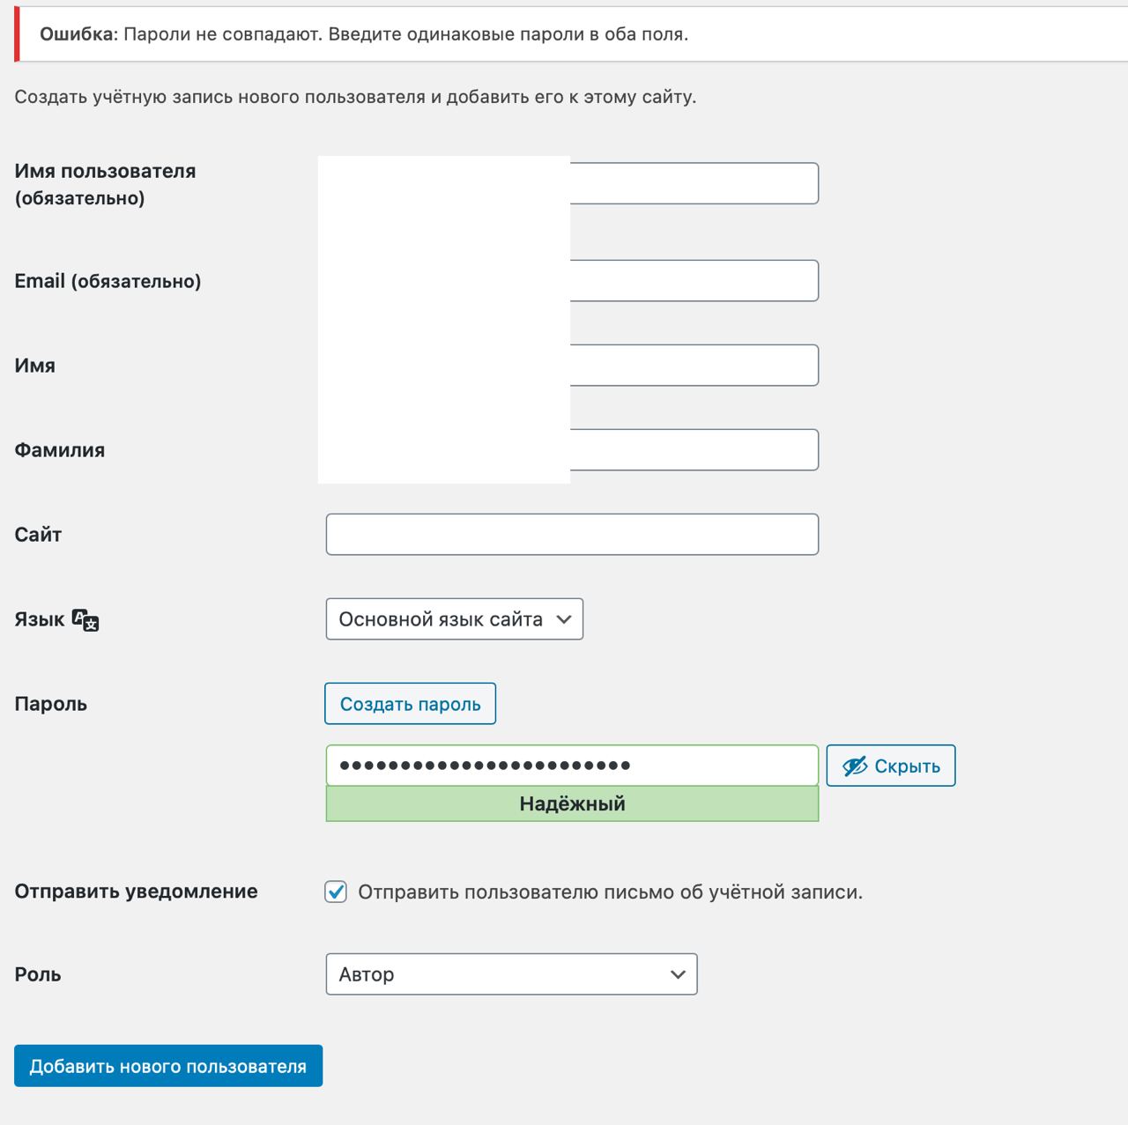Click the green Надёжный strength indicator
This screenshot has height=1125, width=1128.
[x=572, y=803]
